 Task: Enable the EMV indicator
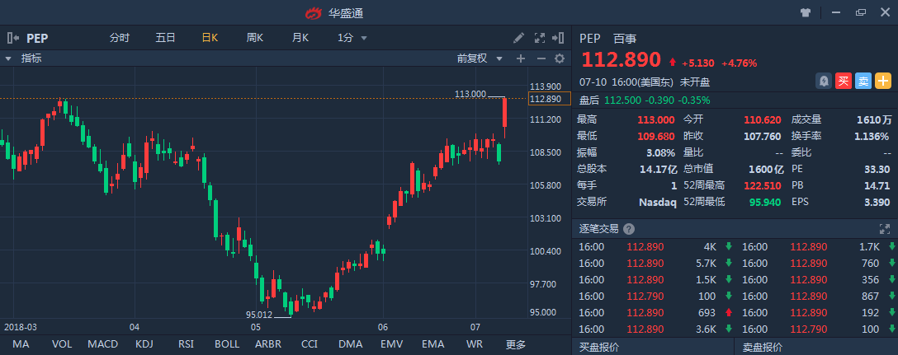pyautogui.click(x=392, y=344)
